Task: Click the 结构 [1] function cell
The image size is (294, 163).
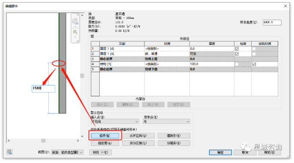Action: click(122, 64)
